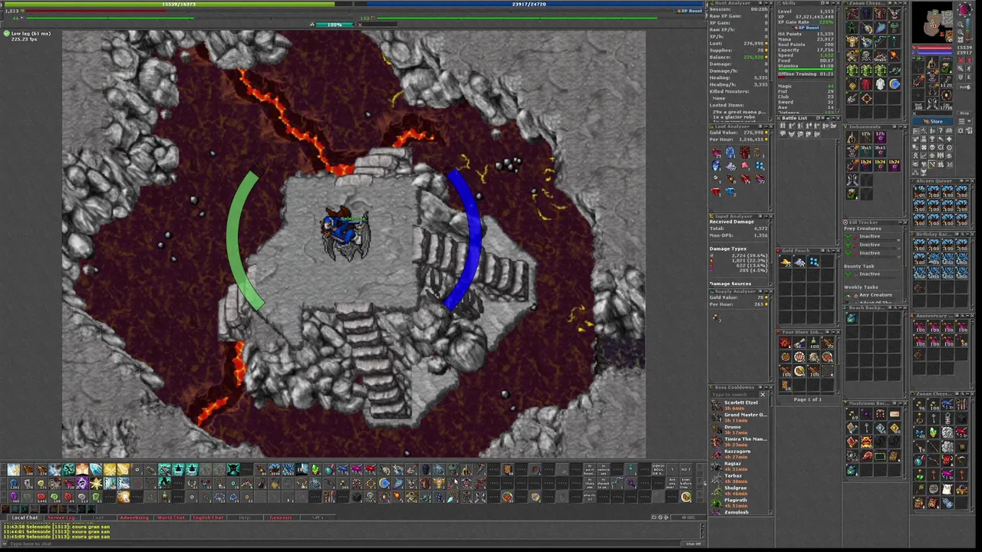The width and height of the screenshot is (982, 552).
Task: Pick the blue crystal orb in top Zaoan Chess container
Action: [x=894, y=84]
